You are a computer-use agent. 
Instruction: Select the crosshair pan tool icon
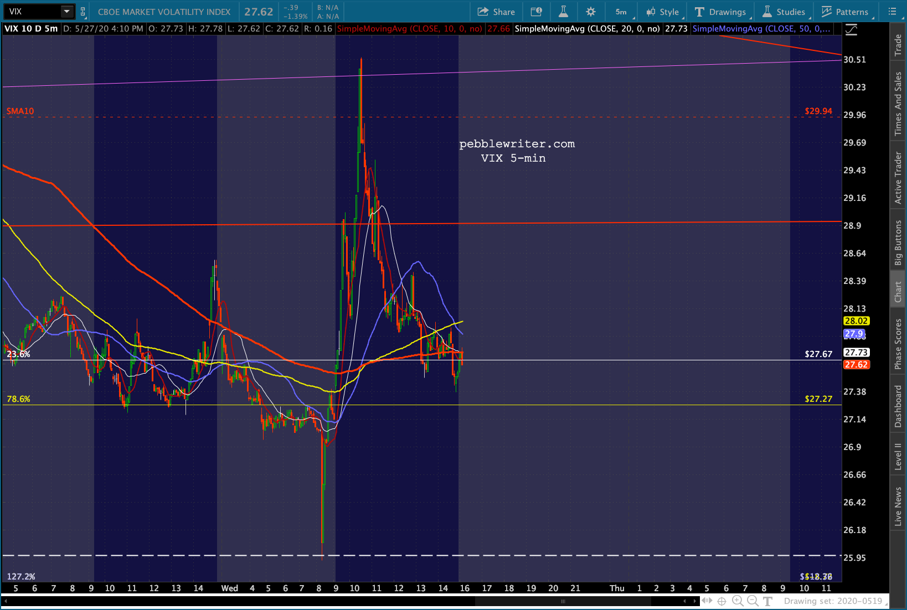[x=722, y=601]
